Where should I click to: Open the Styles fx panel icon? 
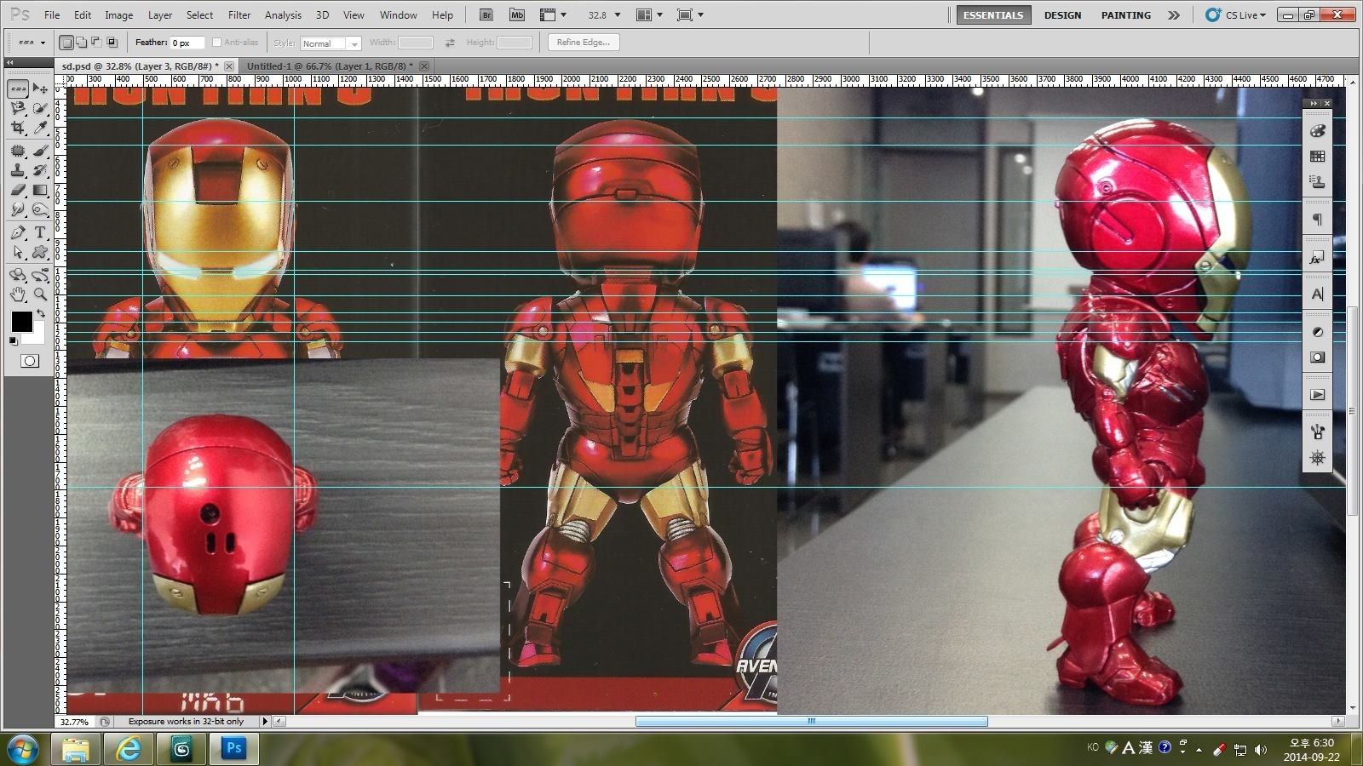point(1317,258)
